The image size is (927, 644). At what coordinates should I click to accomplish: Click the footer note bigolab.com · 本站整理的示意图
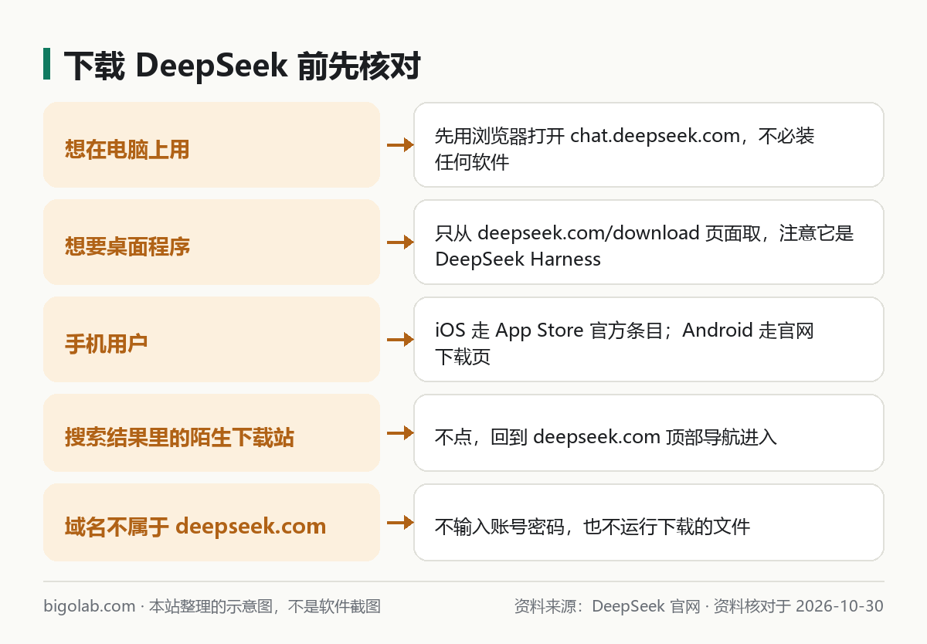tap(212, 606)
